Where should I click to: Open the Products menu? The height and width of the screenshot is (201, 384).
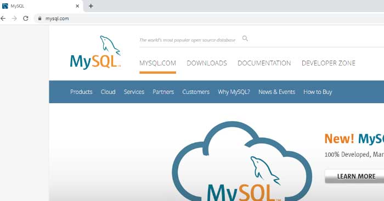pyautogui.click(x=81, y=92)
